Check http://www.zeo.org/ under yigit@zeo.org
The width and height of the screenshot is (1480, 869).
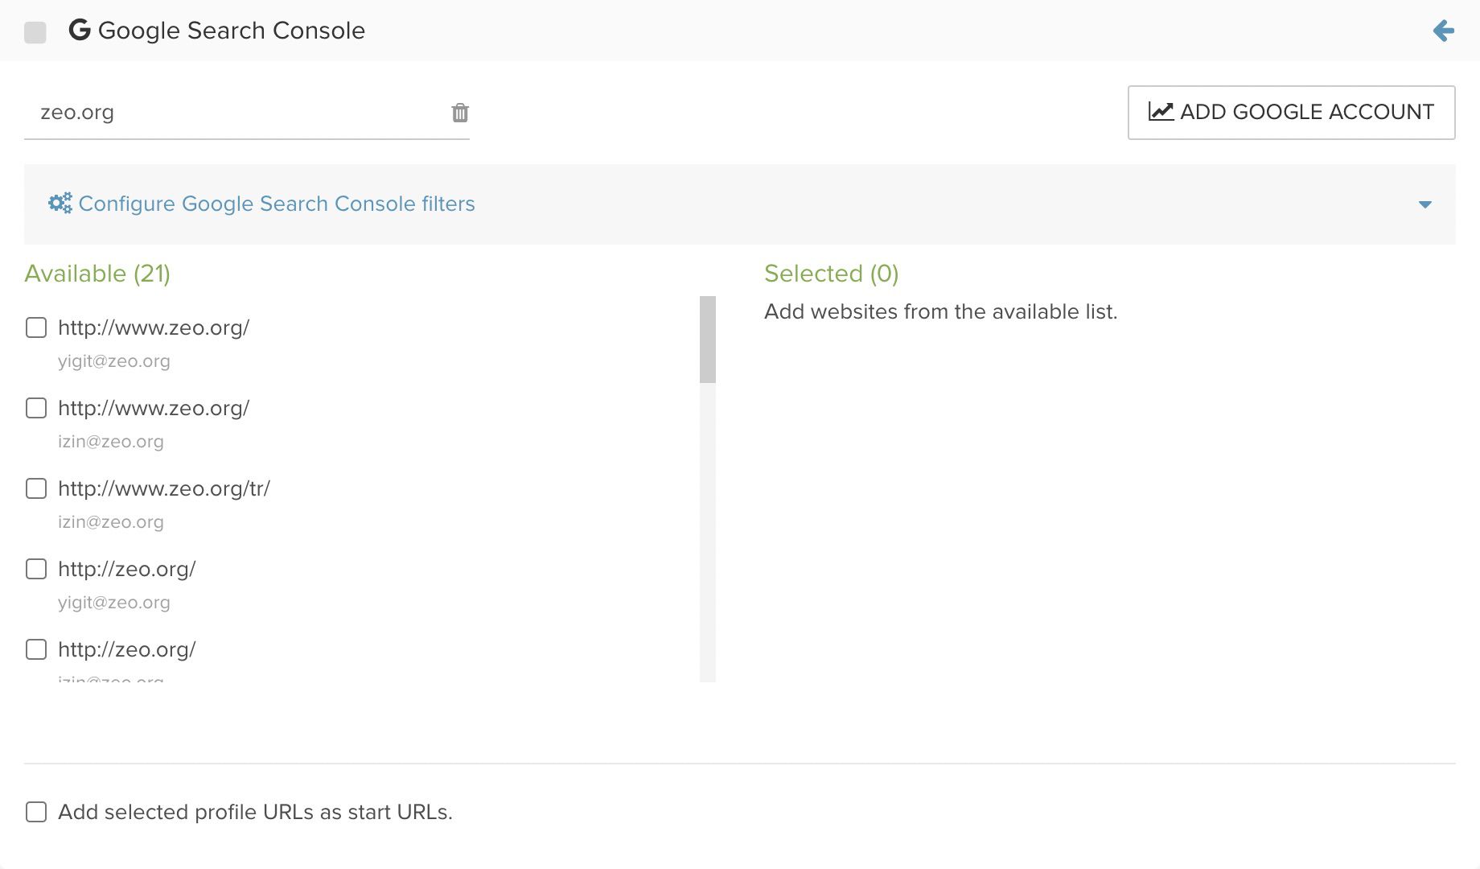[36, 327]
